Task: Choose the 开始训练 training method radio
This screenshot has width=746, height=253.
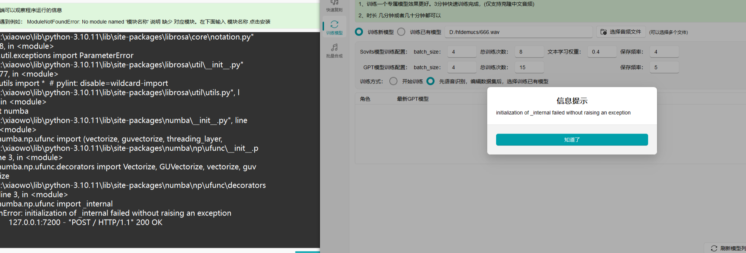Action: 393,81
